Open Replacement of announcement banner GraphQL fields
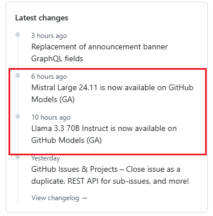 [99, 53]
